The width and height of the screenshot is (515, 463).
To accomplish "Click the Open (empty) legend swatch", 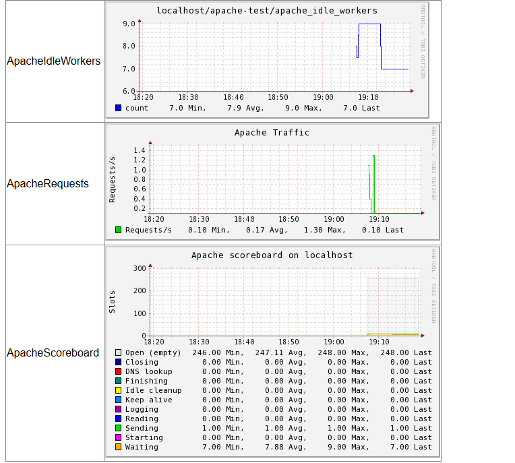I will tap(118, 352).
